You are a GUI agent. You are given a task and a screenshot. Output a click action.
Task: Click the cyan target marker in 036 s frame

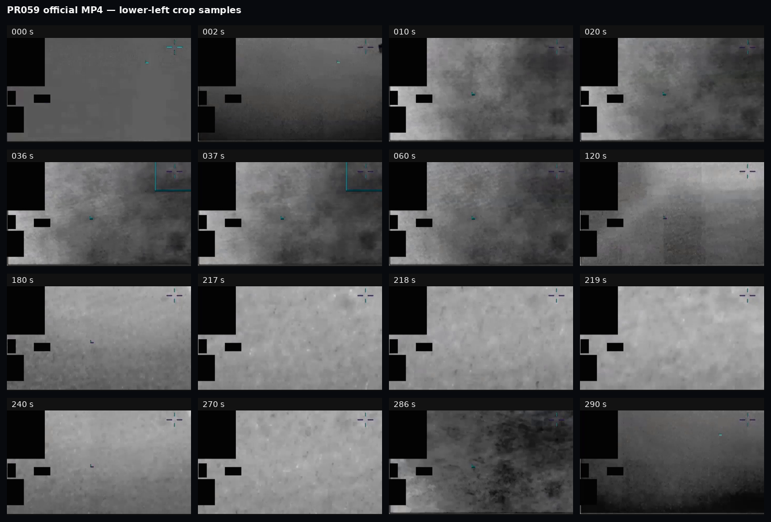pyautogui.click(x=91, y=218)
